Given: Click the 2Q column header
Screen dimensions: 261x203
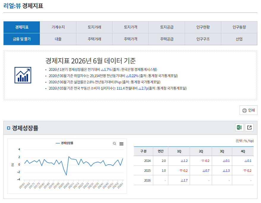Looking at the screenshot, I should [201, 151].
